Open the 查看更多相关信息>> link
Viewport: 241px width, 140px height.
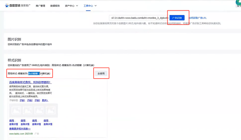click(x=20, y=129)
